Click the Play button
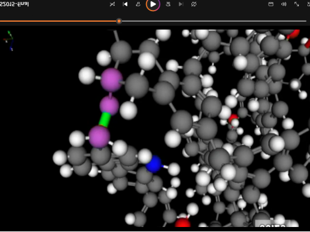The height and width of the screenshot is (232, 310). [x=153, y=4]
